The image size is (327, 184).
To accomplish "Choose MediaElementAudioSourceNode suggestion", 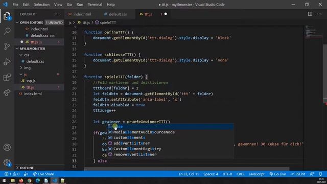I will coord(170,132).
